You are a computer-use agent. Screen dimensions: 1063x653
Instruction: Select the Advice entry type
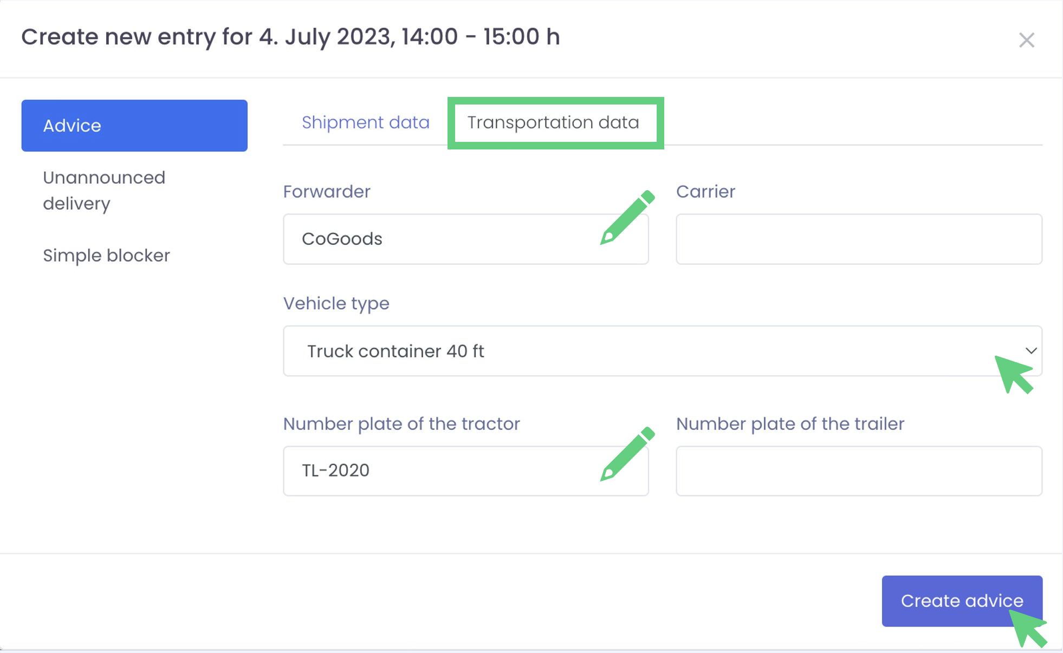click(x=134, y=126)
